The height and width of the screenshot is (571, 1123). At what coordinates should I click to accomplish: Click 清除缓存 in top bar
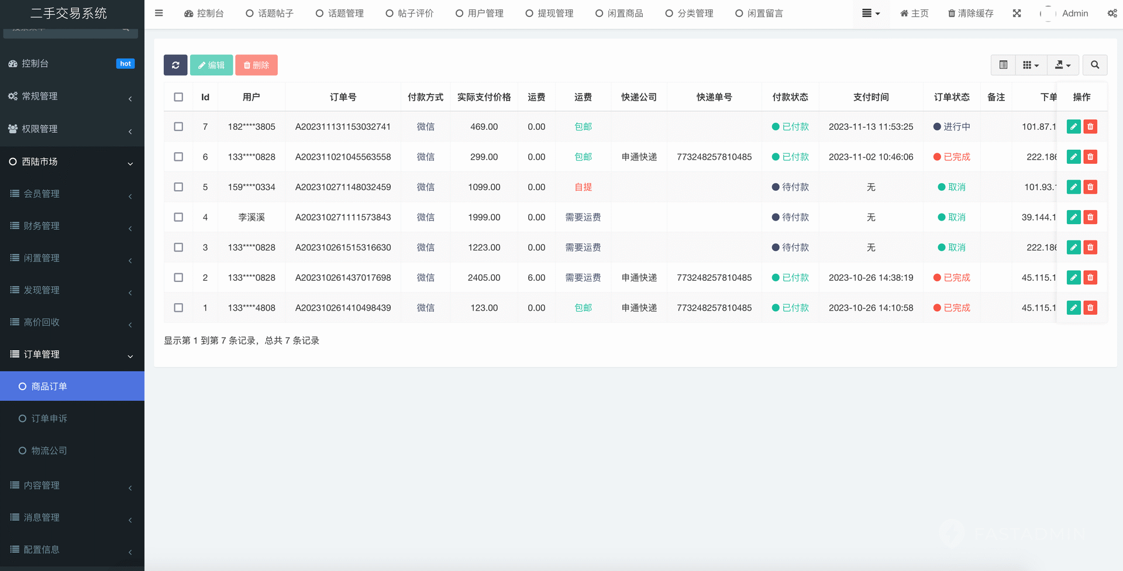[x=970, y=13]
